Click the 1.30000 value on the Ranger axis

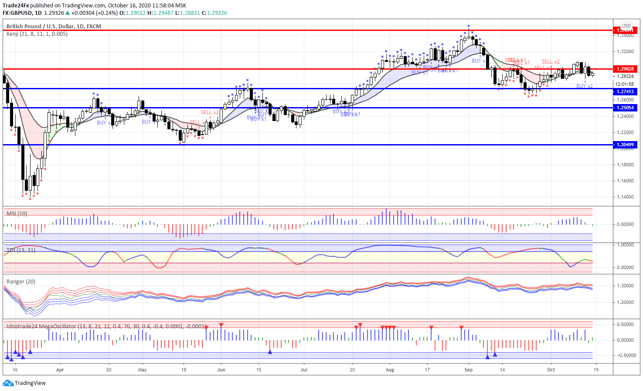pos(625,286)
